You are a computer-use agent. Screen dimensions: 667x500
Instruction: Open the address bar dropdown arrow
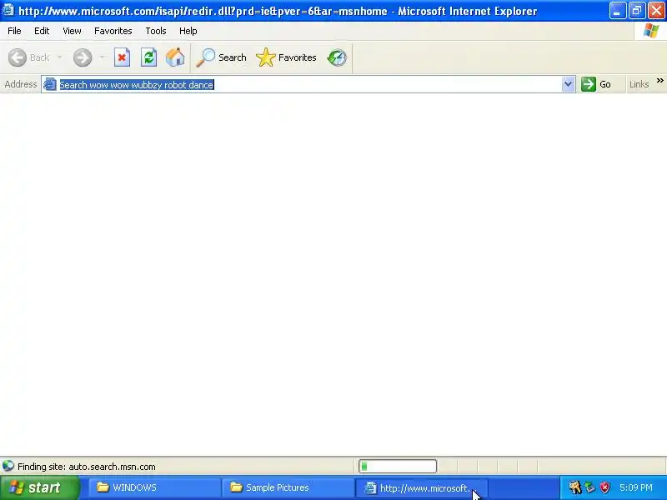point(568,84)
